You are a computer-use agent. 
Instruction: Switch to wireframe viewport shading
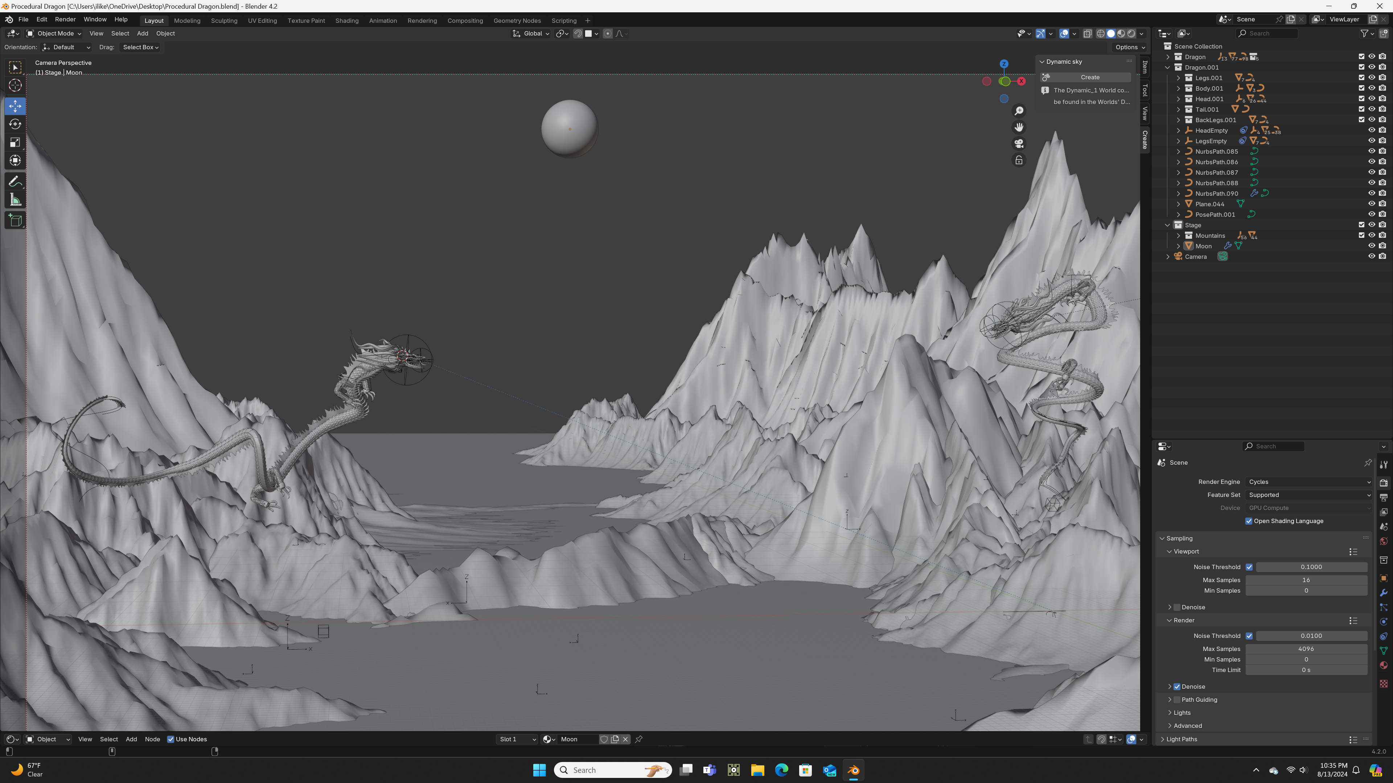pos(1101,33)
